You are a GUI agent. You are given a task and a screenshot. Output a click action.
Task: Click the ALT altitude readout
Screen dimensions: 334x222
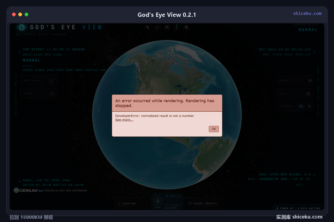(263, 179)
